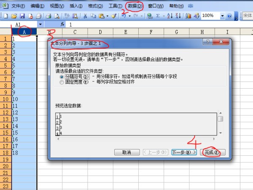Expand the Name Box dropdown arrow

tap(40, 24)
